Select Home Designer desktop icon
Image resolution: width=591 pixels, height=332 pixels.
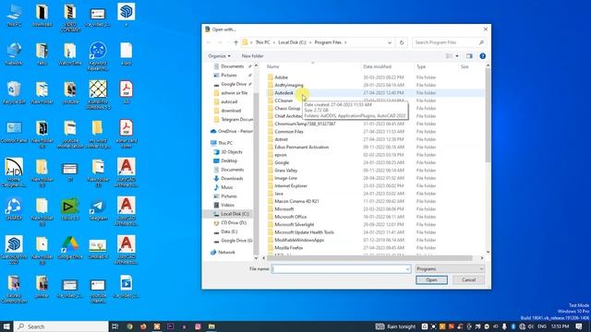[x=14, y=172]
